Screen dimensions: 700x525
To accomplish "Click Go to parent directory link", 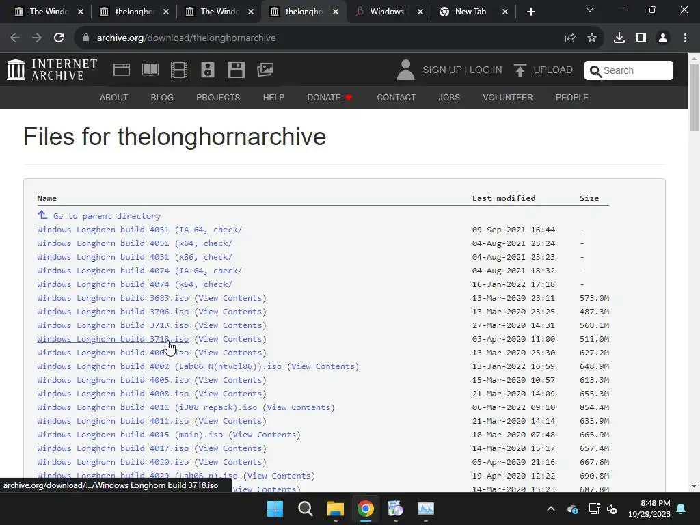I will point(107,216).
